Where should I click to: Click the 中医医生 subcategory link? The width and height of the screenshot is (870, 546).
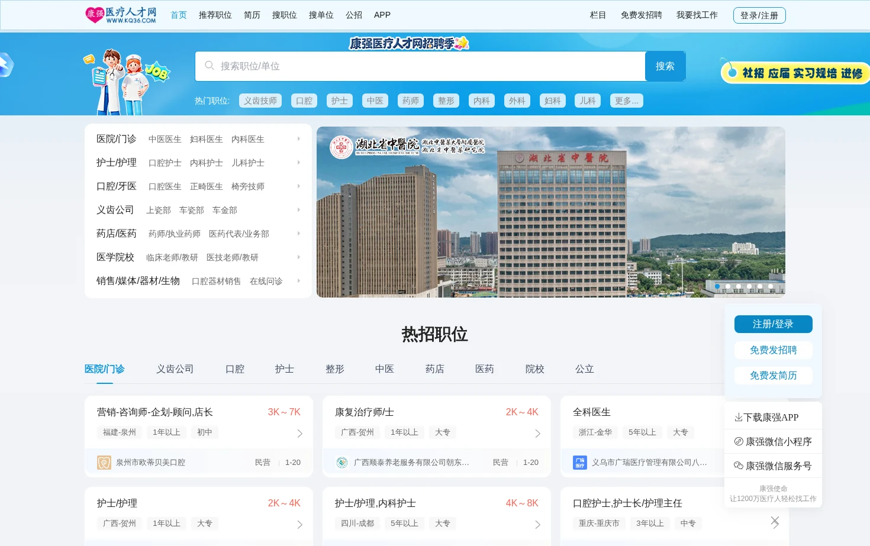pos(165,139)
